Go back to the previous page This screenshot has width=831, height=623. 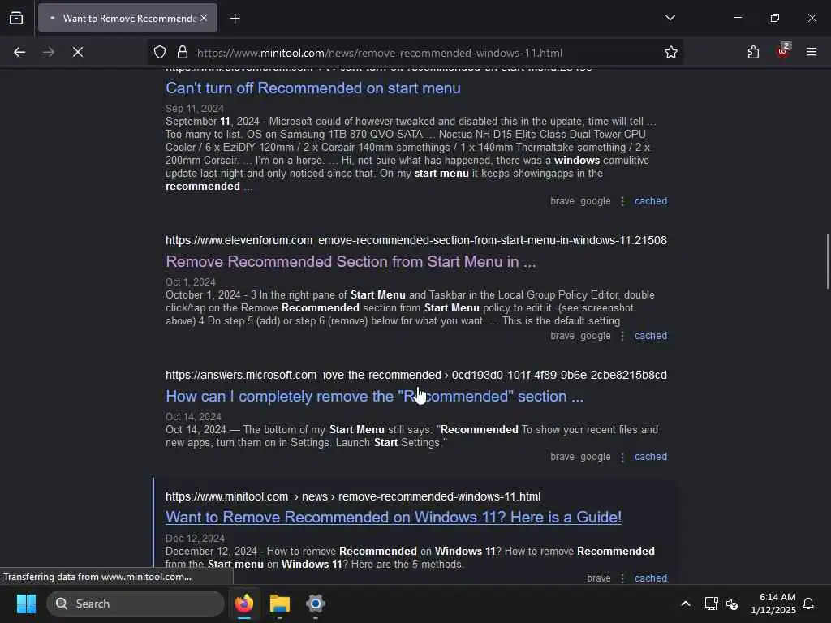point(19,52)
